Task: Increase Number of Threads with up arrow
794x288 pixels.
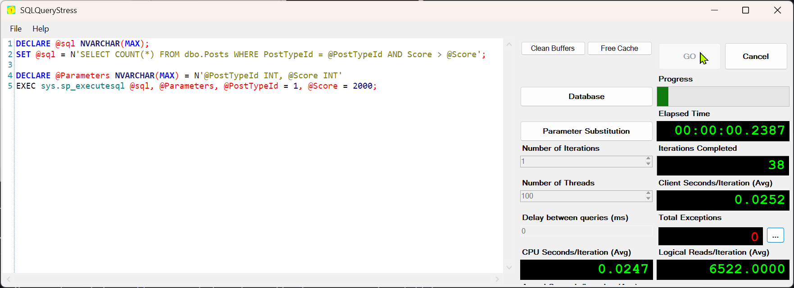Action: coord(648,193)
